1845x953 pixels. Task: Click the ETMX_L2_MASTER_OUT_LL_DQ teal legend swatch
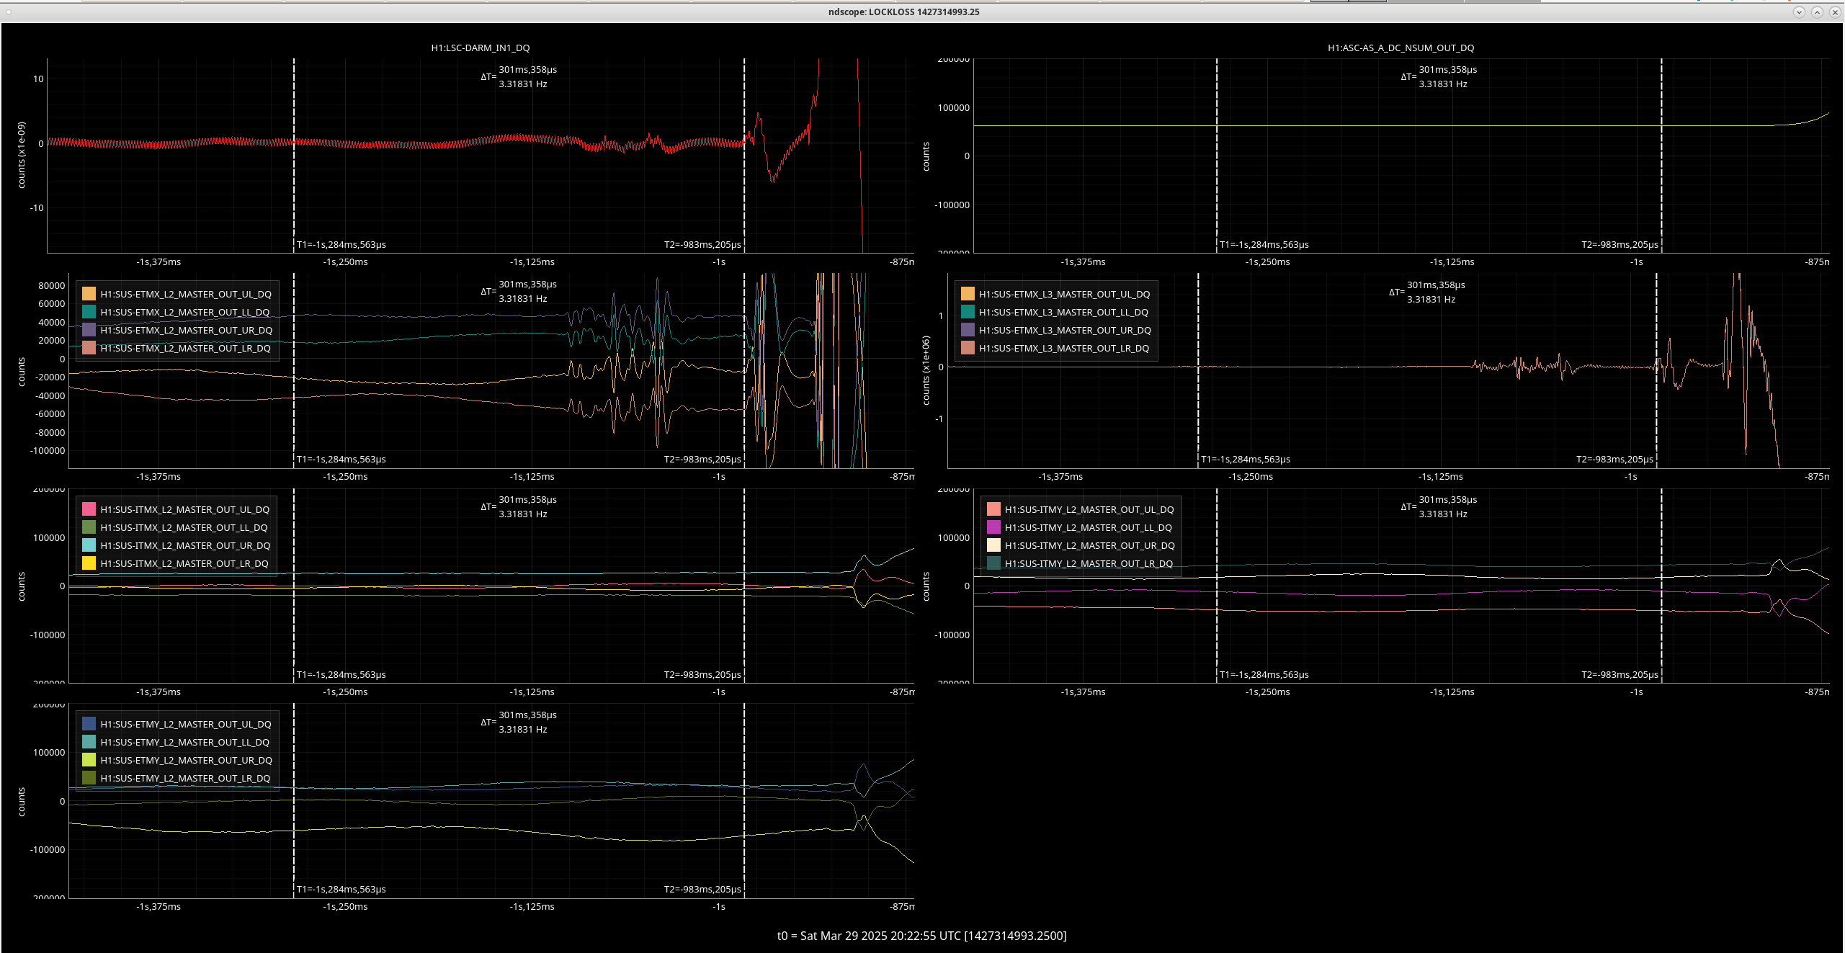point(89,312)
